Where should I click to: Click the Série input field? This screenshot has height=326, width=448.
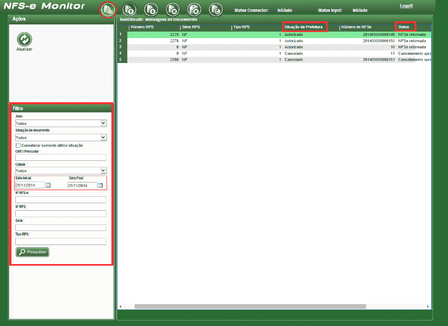(60, 228)
